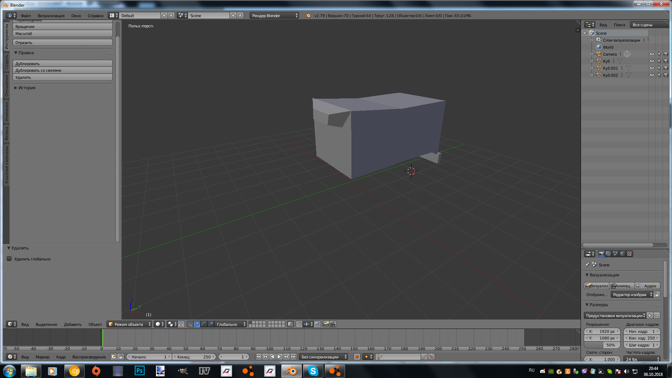Switch to the Создать tool shelf tab
Screen dimensions: 672x378
click(x=6, y=62)
